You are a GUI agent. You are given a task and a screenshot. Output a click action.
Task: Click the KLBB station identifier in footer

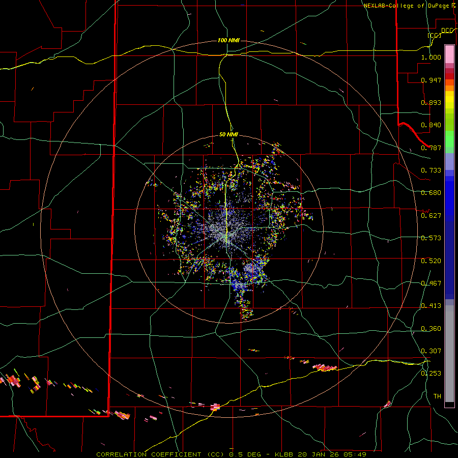pos(284,454)
